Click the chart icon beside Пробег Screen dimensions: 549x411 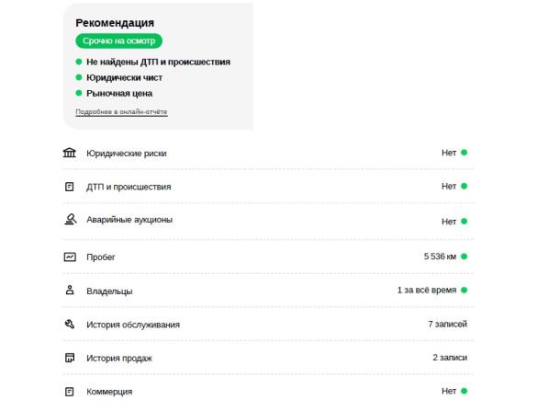(70, 257)
